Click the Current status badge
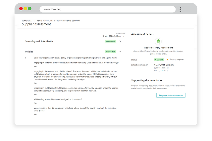Image resolution: width=212 pixels, height=141 pixels. [159, 60]
